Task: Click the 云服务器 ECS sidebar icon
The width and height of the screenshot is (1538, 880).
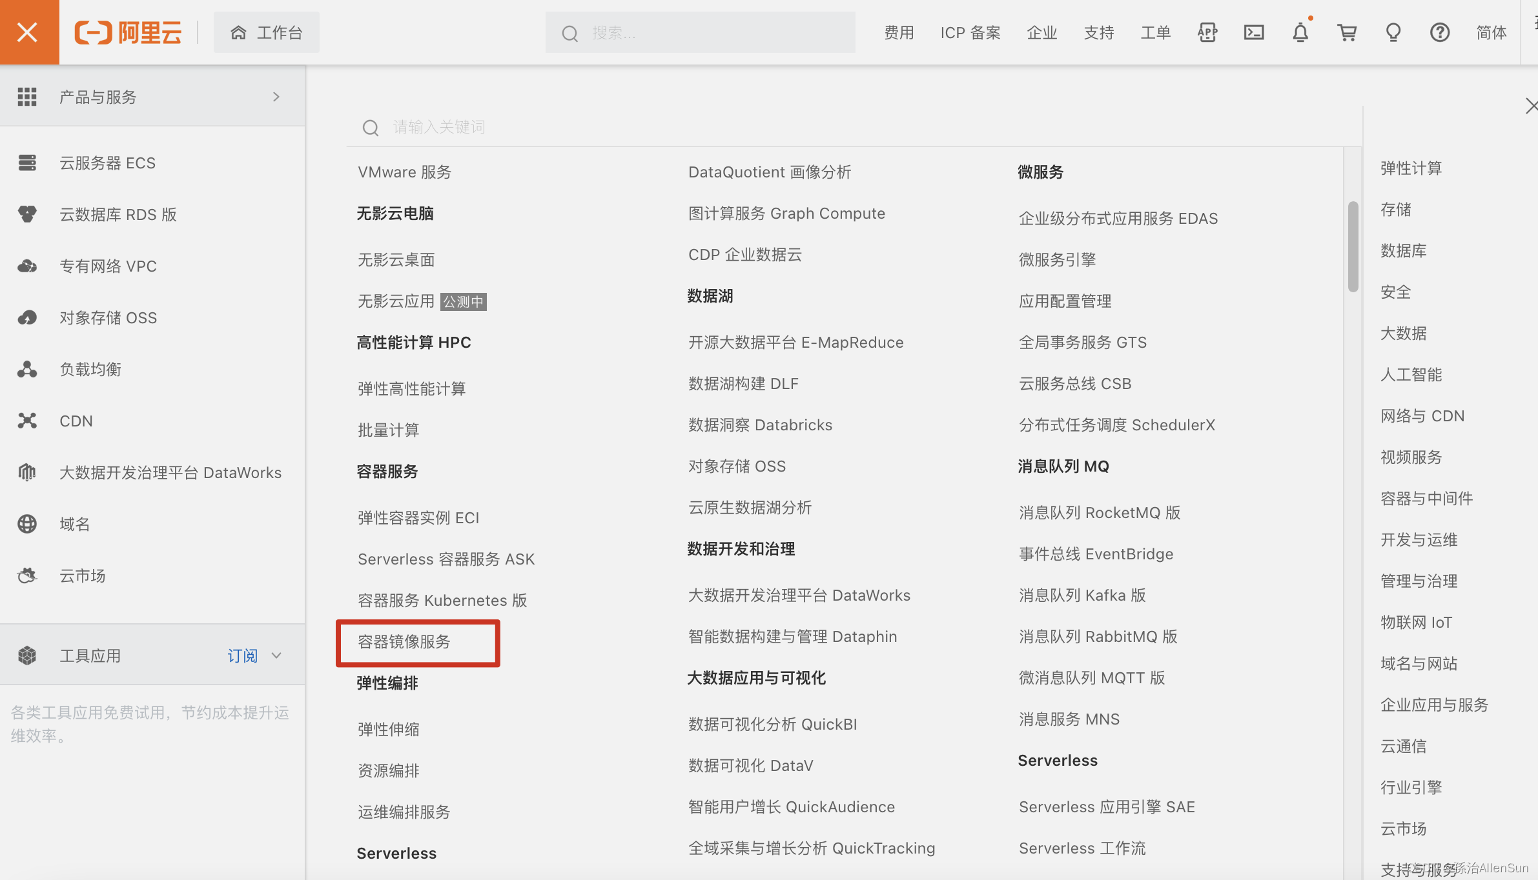Action: (27, 163)
